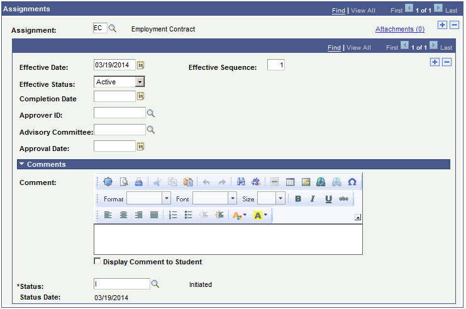Insert a link using the globe icon
The height and width of the screenshot is (309, 466).
(321, 182)
